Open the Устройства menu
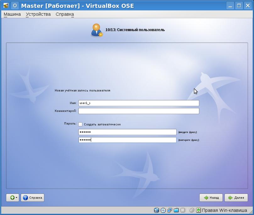The height and width of the screenshot is (215, 254). pyautogui.click(x=38, y=14)
